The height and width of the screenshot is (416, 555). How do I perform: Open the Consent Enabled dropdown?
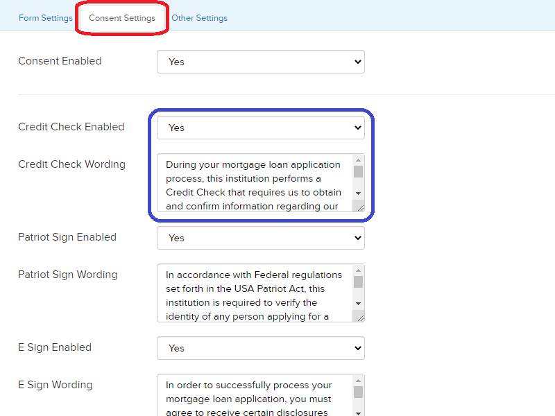point(261,62)
